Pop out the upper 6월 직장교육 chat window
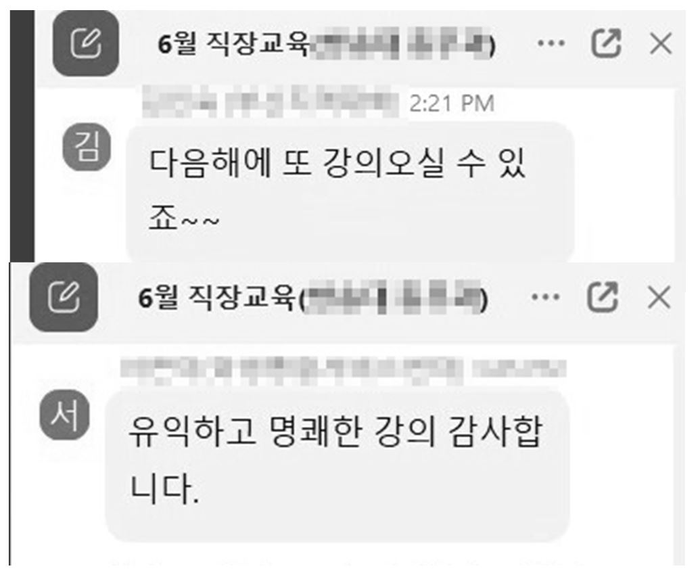 pyautogui.click(x=606, y=43)
